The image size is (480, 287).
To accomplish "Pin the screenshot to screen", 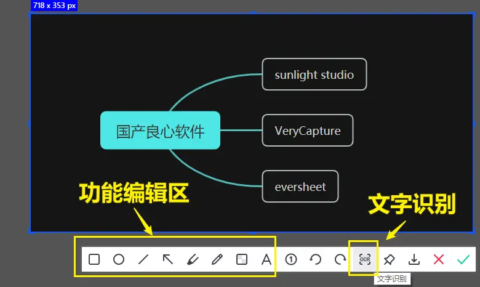I will [x=390, y=259].
